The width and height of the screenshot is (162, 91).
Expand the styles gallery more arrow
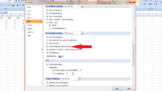pos(140,5)
